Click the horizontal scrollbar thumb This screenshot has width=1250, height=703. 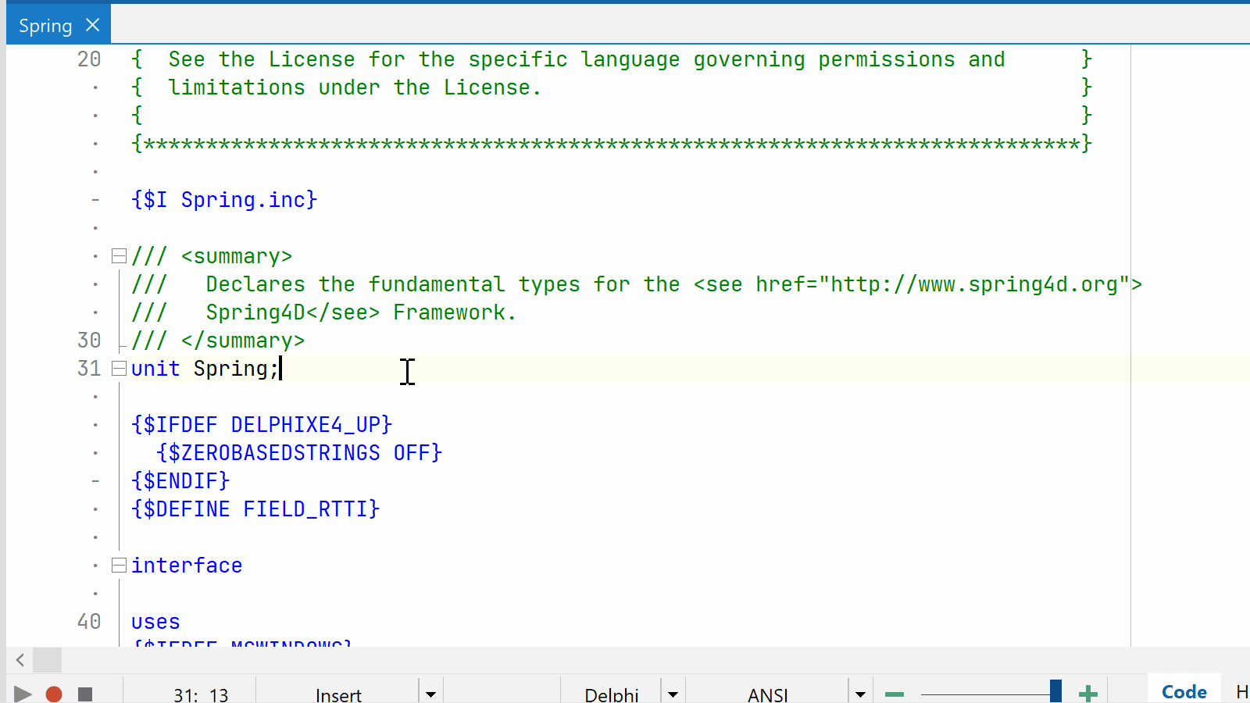(48, 660)
